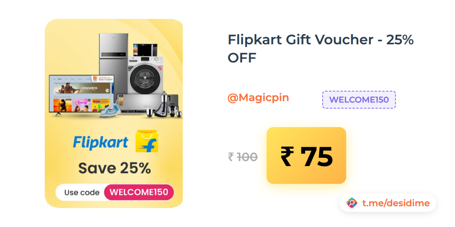Screen dimensions: 455x227
Task: Open the Flipkart voucher thumbnail card
Action: 114,113
